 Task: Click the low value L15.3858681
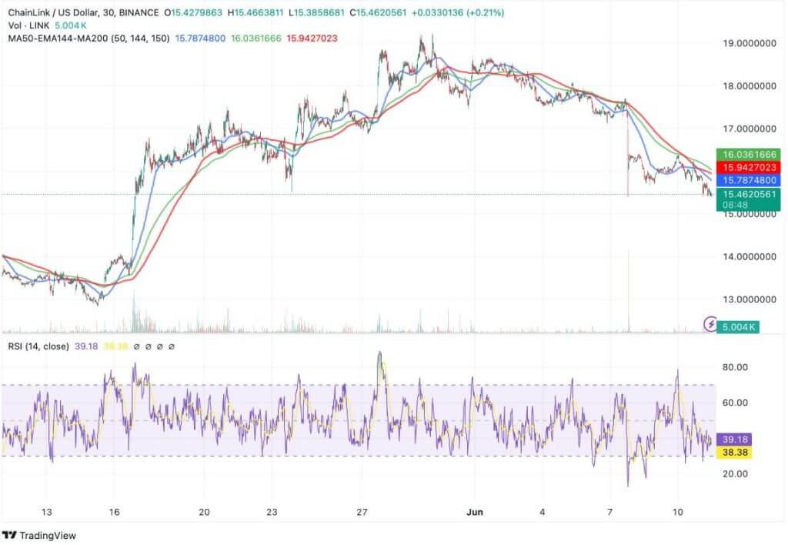coord(316,12)
